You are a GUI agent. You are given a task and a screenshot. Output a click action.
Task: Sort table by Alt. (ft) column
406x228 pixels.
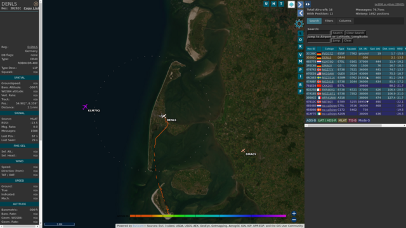(363, 49)
